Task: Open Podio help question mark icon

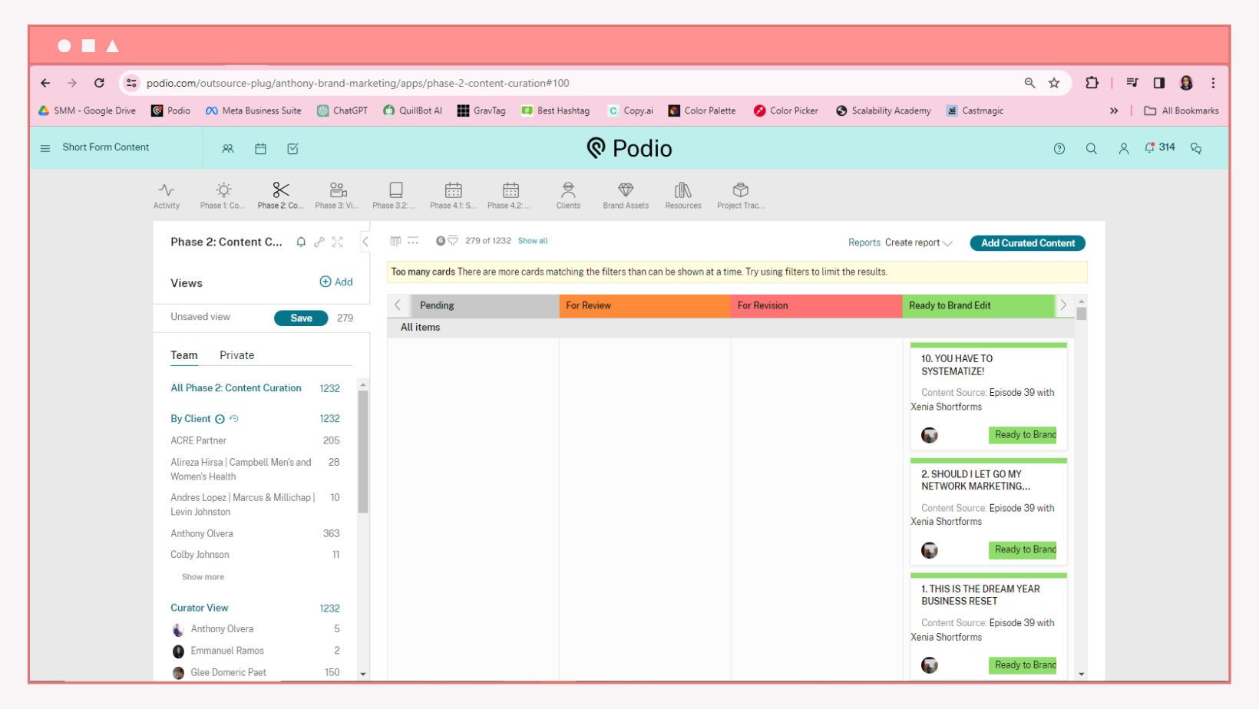Action: 1059,149
